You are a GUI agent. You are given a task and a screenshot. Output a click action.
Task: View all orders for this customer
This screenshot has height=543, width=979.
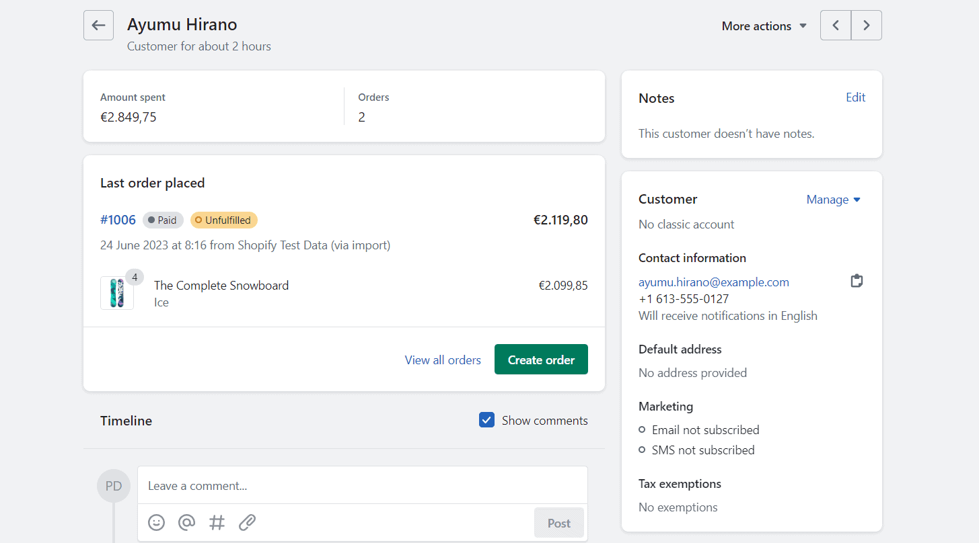click(x=443, y=360)
